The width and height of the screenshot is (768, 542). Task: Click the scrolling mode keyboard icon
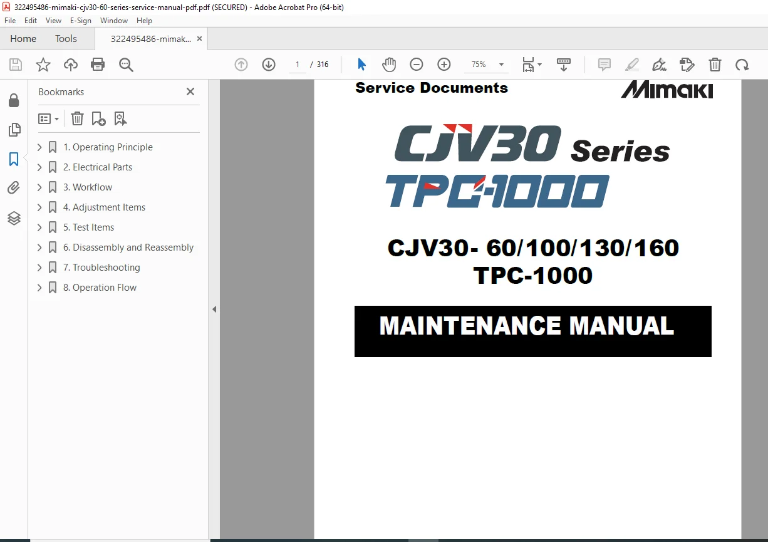[564, 65]
